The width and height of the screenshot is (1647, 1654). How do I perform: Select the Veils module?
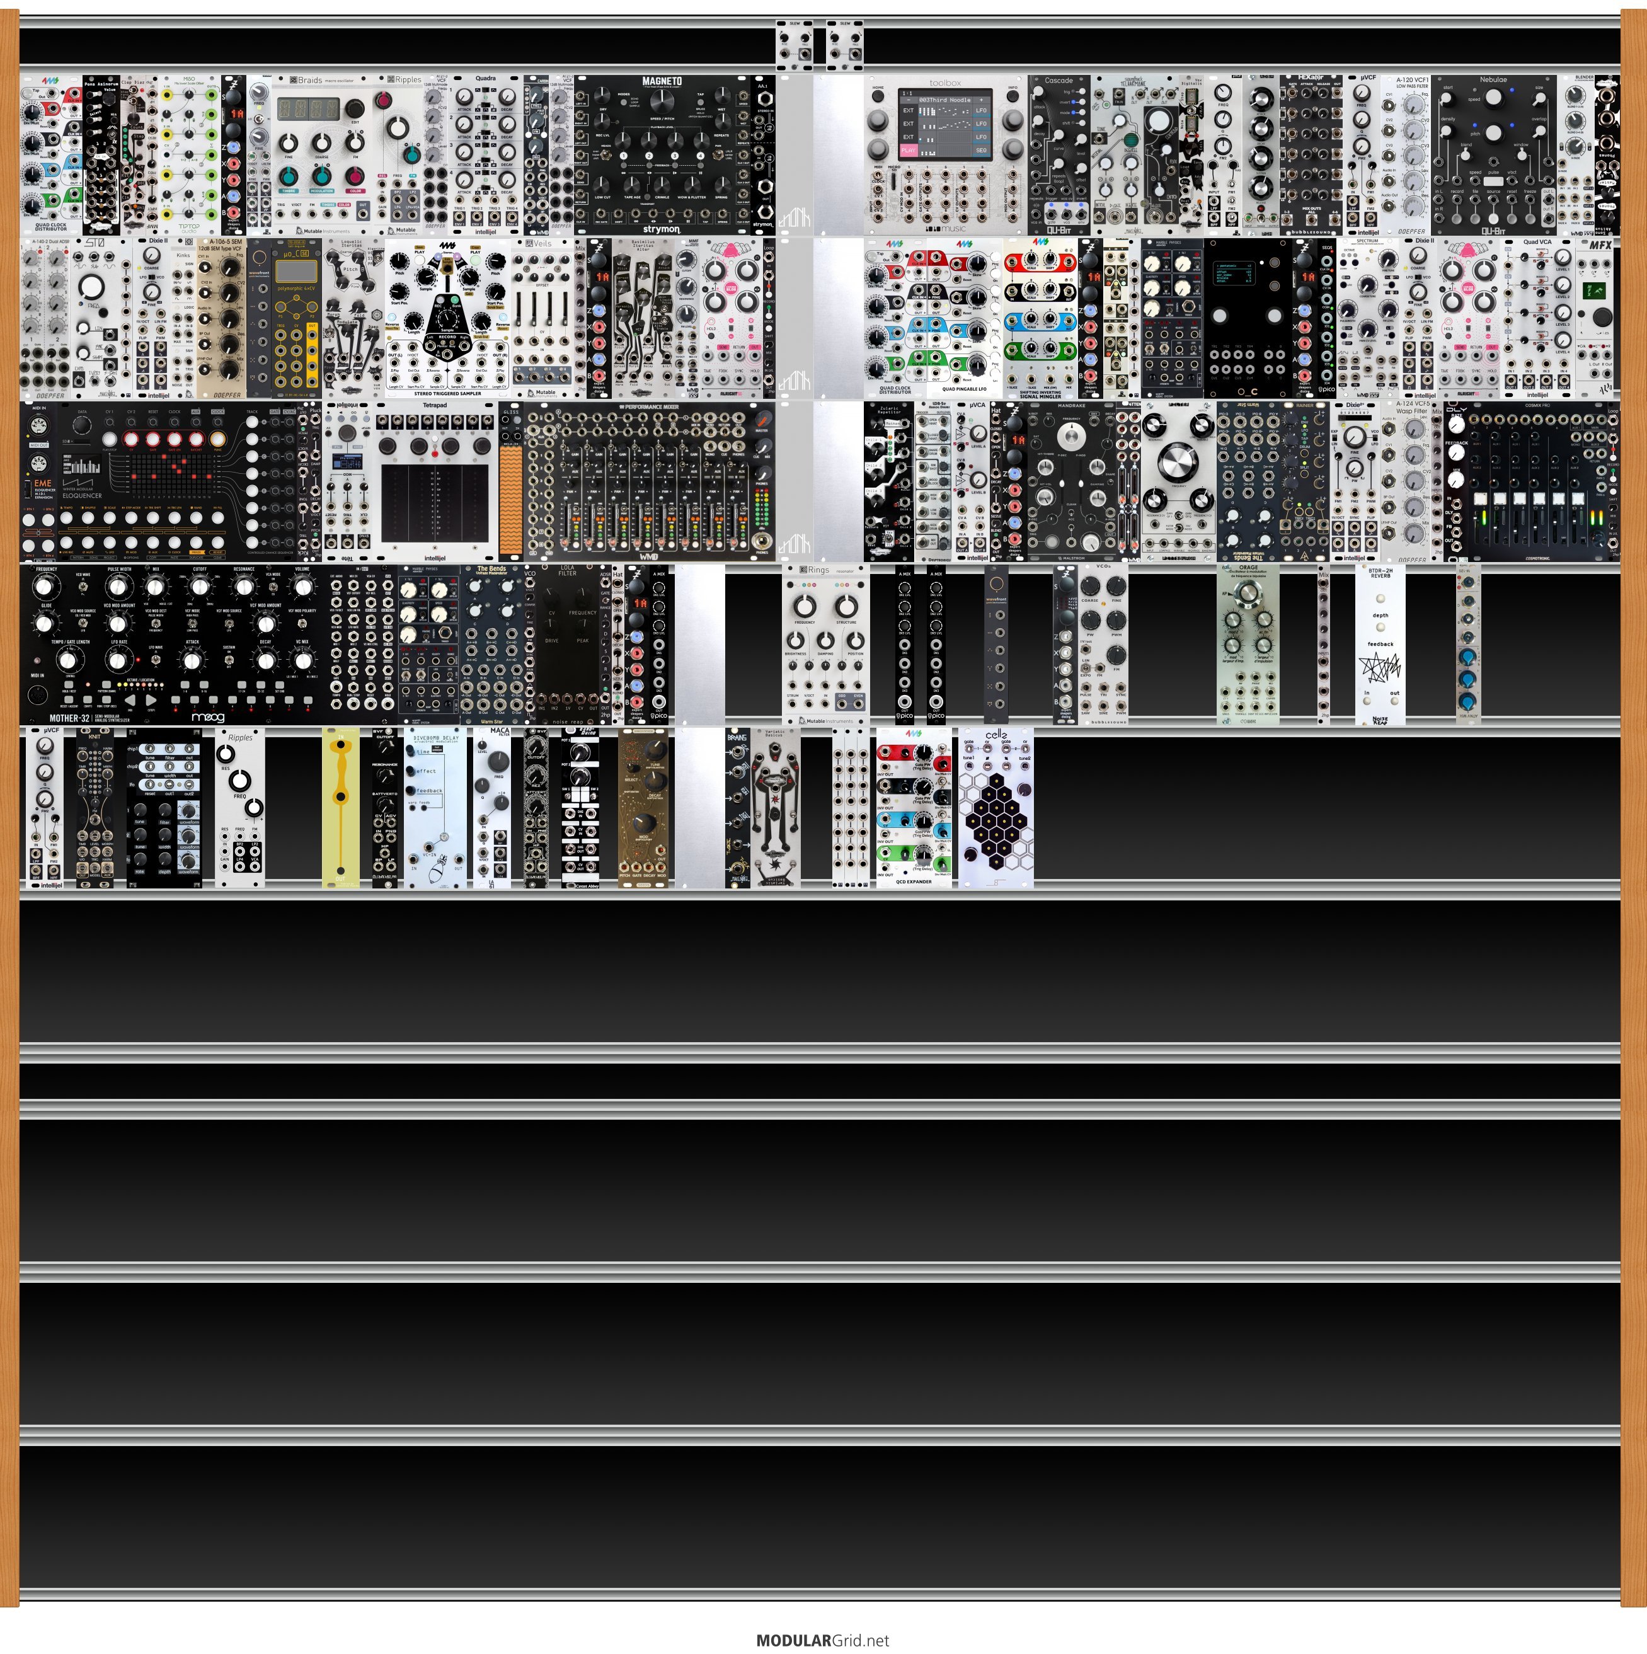(x=542, y=318)
